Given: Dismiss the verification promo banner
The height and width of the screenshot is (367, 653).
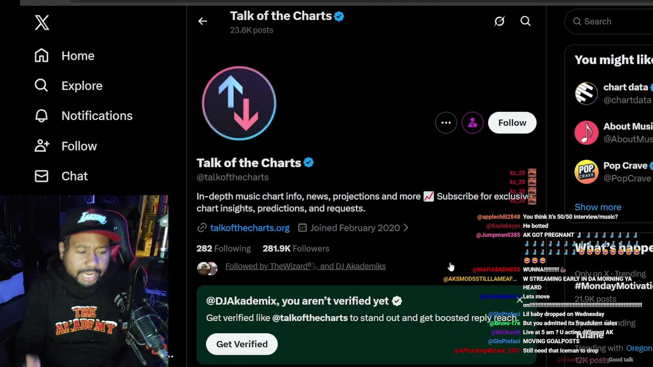Looking at the screenshot, I should [519, 300].
